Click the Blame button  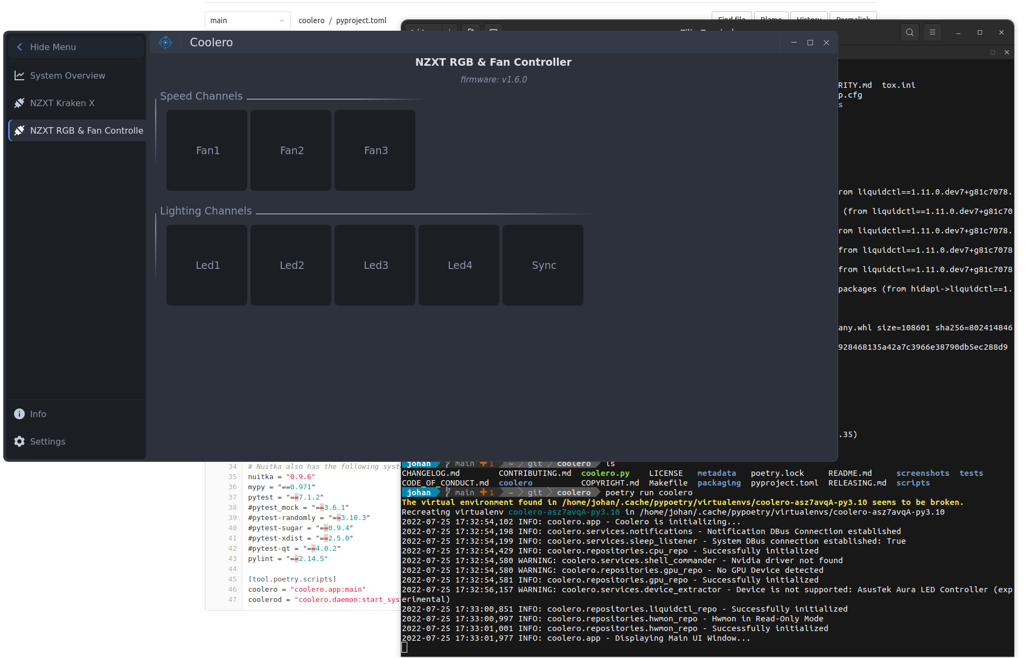(770, 18)
